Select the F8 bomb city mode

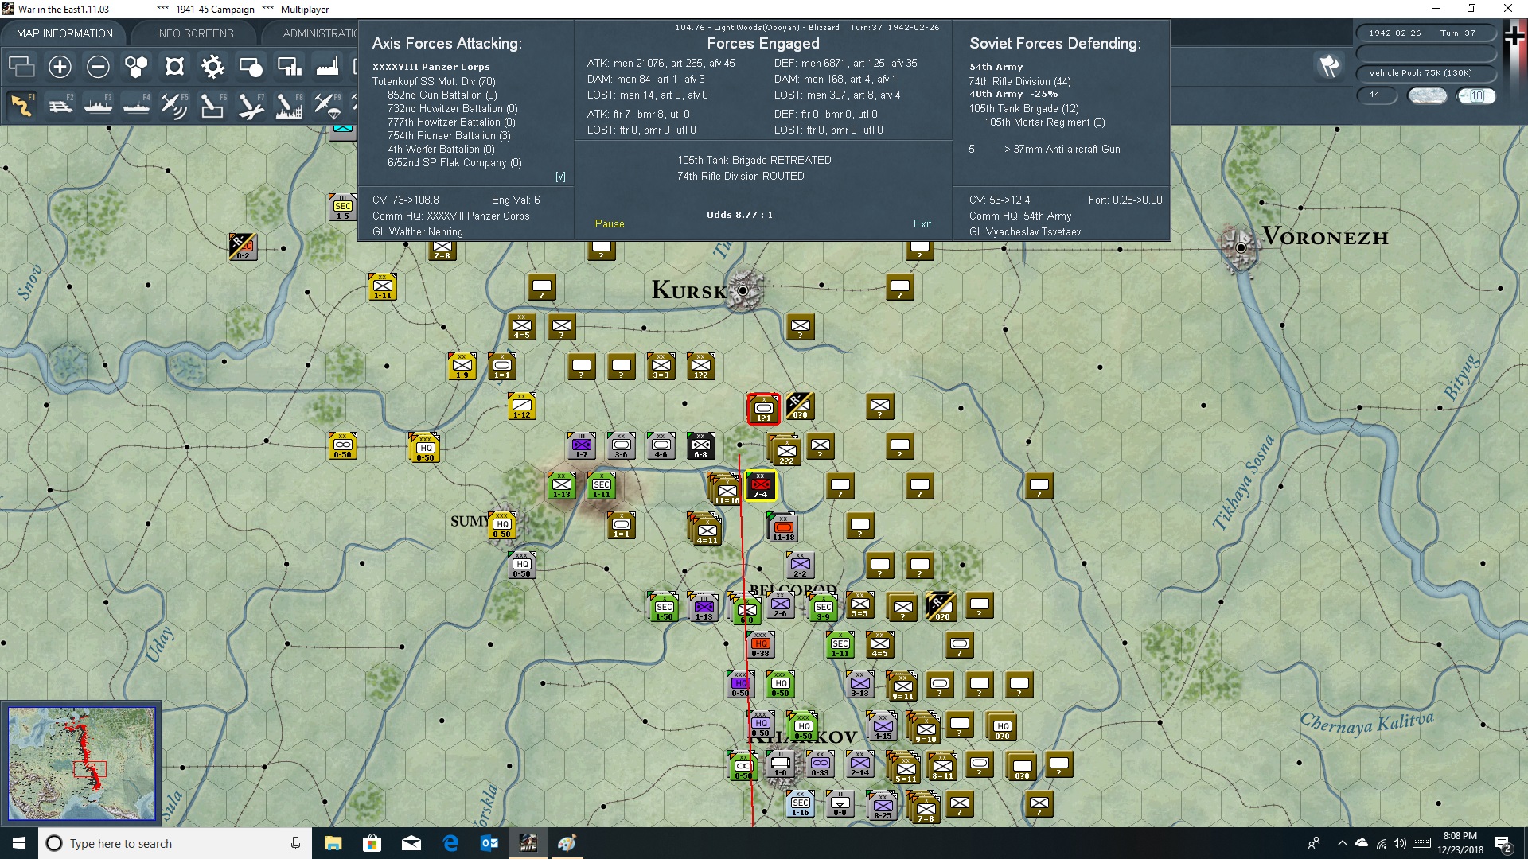pyautogui.click(x=289, y=106)
